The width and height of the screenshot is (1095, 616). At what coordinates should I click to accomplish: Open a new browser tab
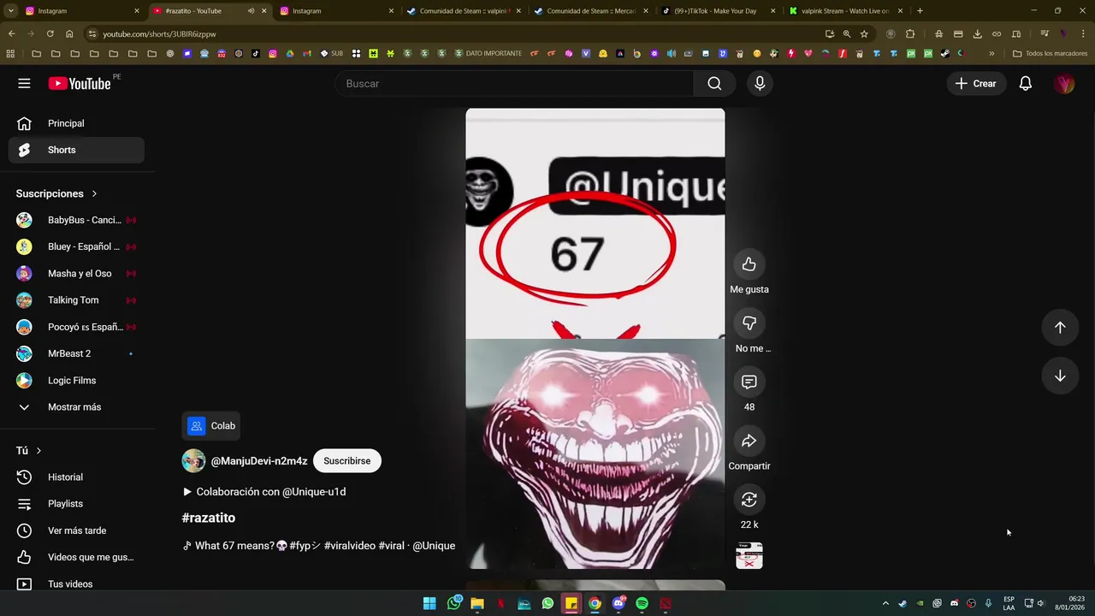click(920, 11)
